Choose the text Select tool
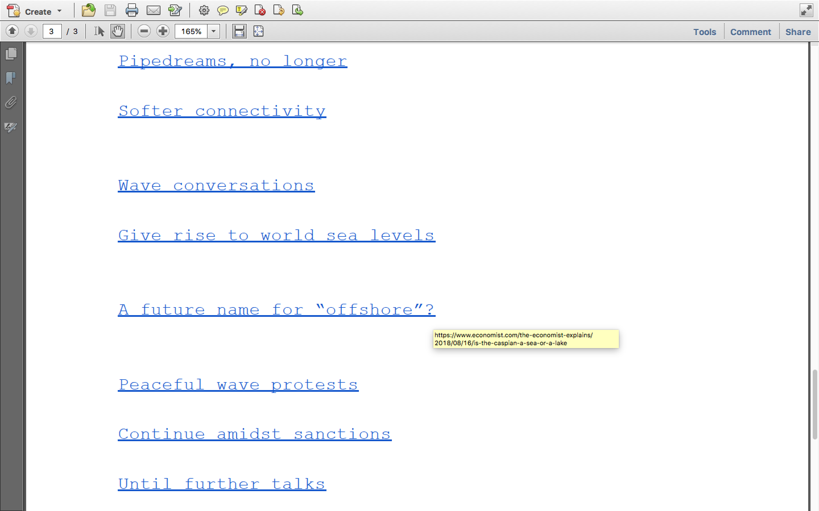The height and width of the screenshot is (511, 819). (99, 31)
